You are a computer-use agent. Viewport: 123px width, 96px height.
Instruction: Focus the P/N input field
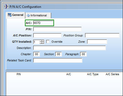pyautogui.click(x=57, y=29)
